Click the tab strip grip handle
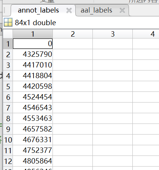 point(5,10)
